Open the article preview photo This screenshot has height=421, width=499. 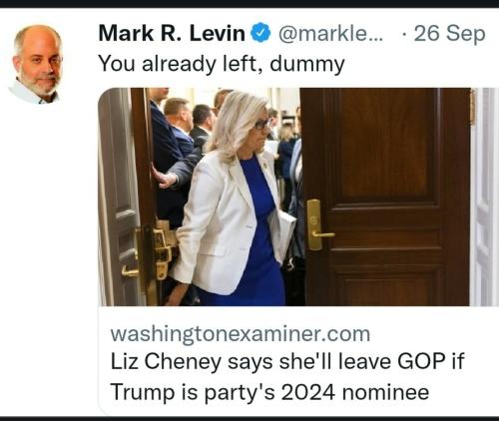(298, 197)
